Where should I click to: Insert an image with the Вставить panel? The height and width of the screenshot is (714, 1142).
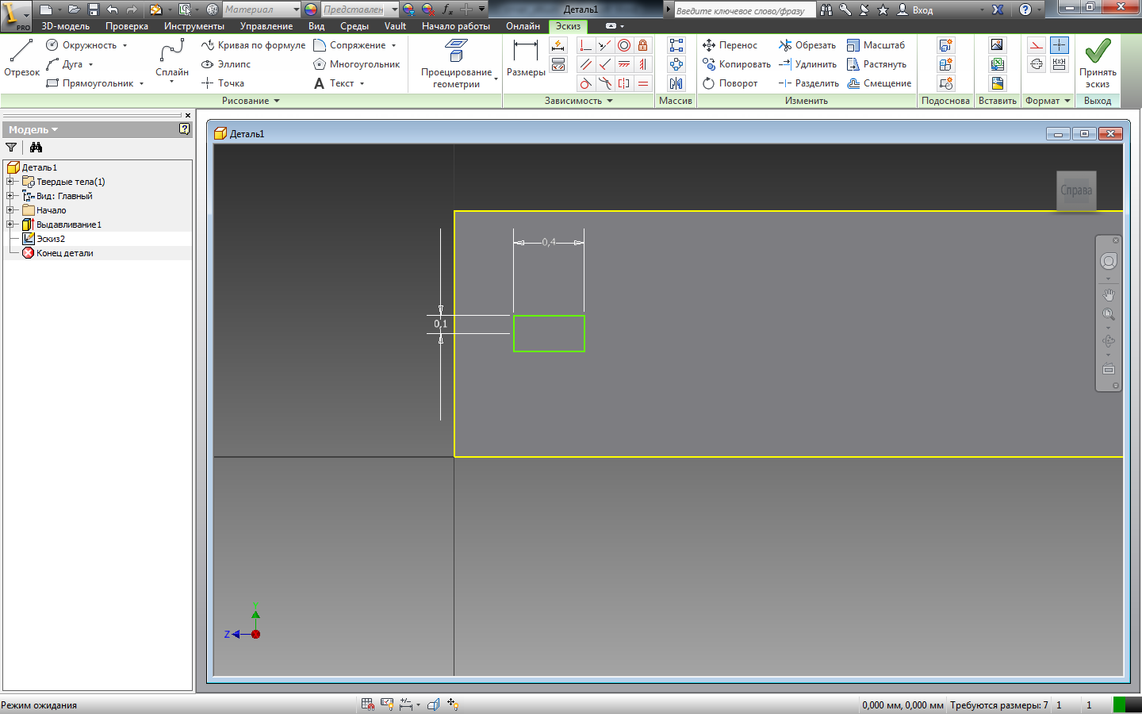[997, 45]
